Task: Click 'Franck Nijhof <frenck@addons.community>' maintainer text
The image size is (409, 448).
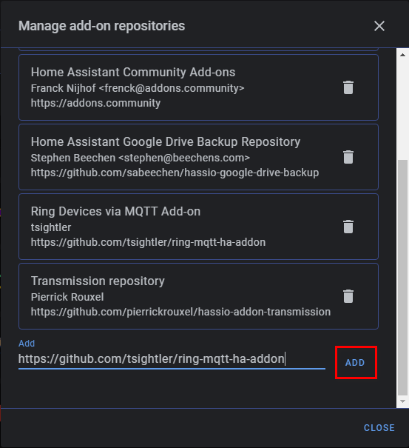Action: [x=138, y=88]
